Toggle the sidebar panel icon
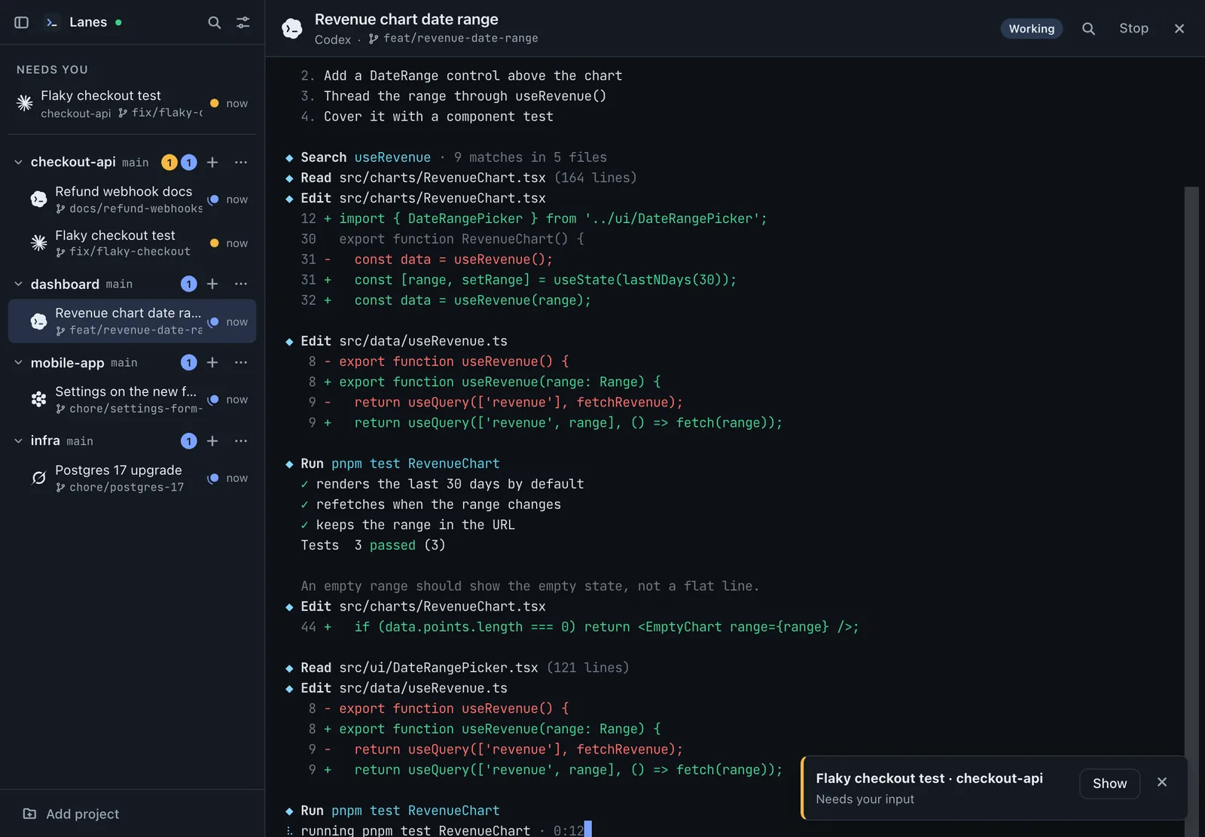Viewport: 1205px width, 837px height. click(21, 23)
